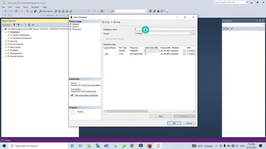Viewport: 266px width, 149px height.
Task: Expand the PolyBase node
Action: coord(6,50)
